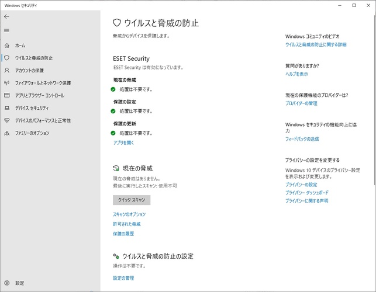
Task: Click the クイック スキャン button
Action: tap(132, 200)
